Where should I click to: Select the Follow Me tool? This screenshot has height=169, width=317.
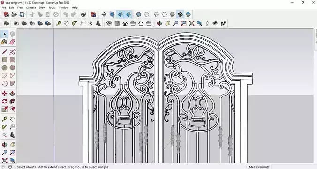pyautogui.click(x=12, y=101)
